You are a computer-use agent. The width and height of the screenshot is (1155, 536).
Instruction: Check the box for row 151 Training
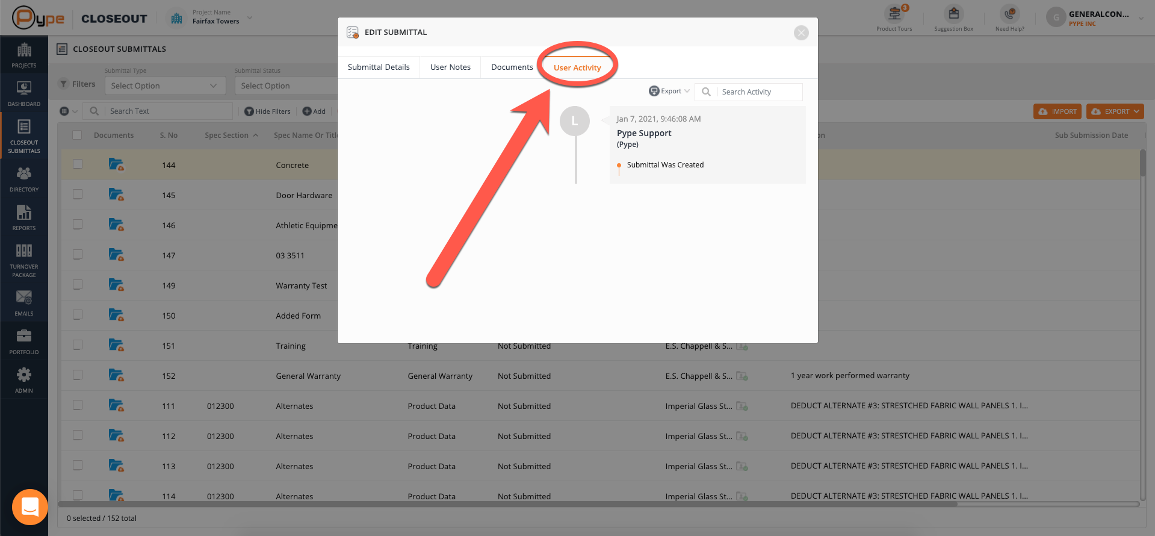pyautogui.click(x=78, y=344)
